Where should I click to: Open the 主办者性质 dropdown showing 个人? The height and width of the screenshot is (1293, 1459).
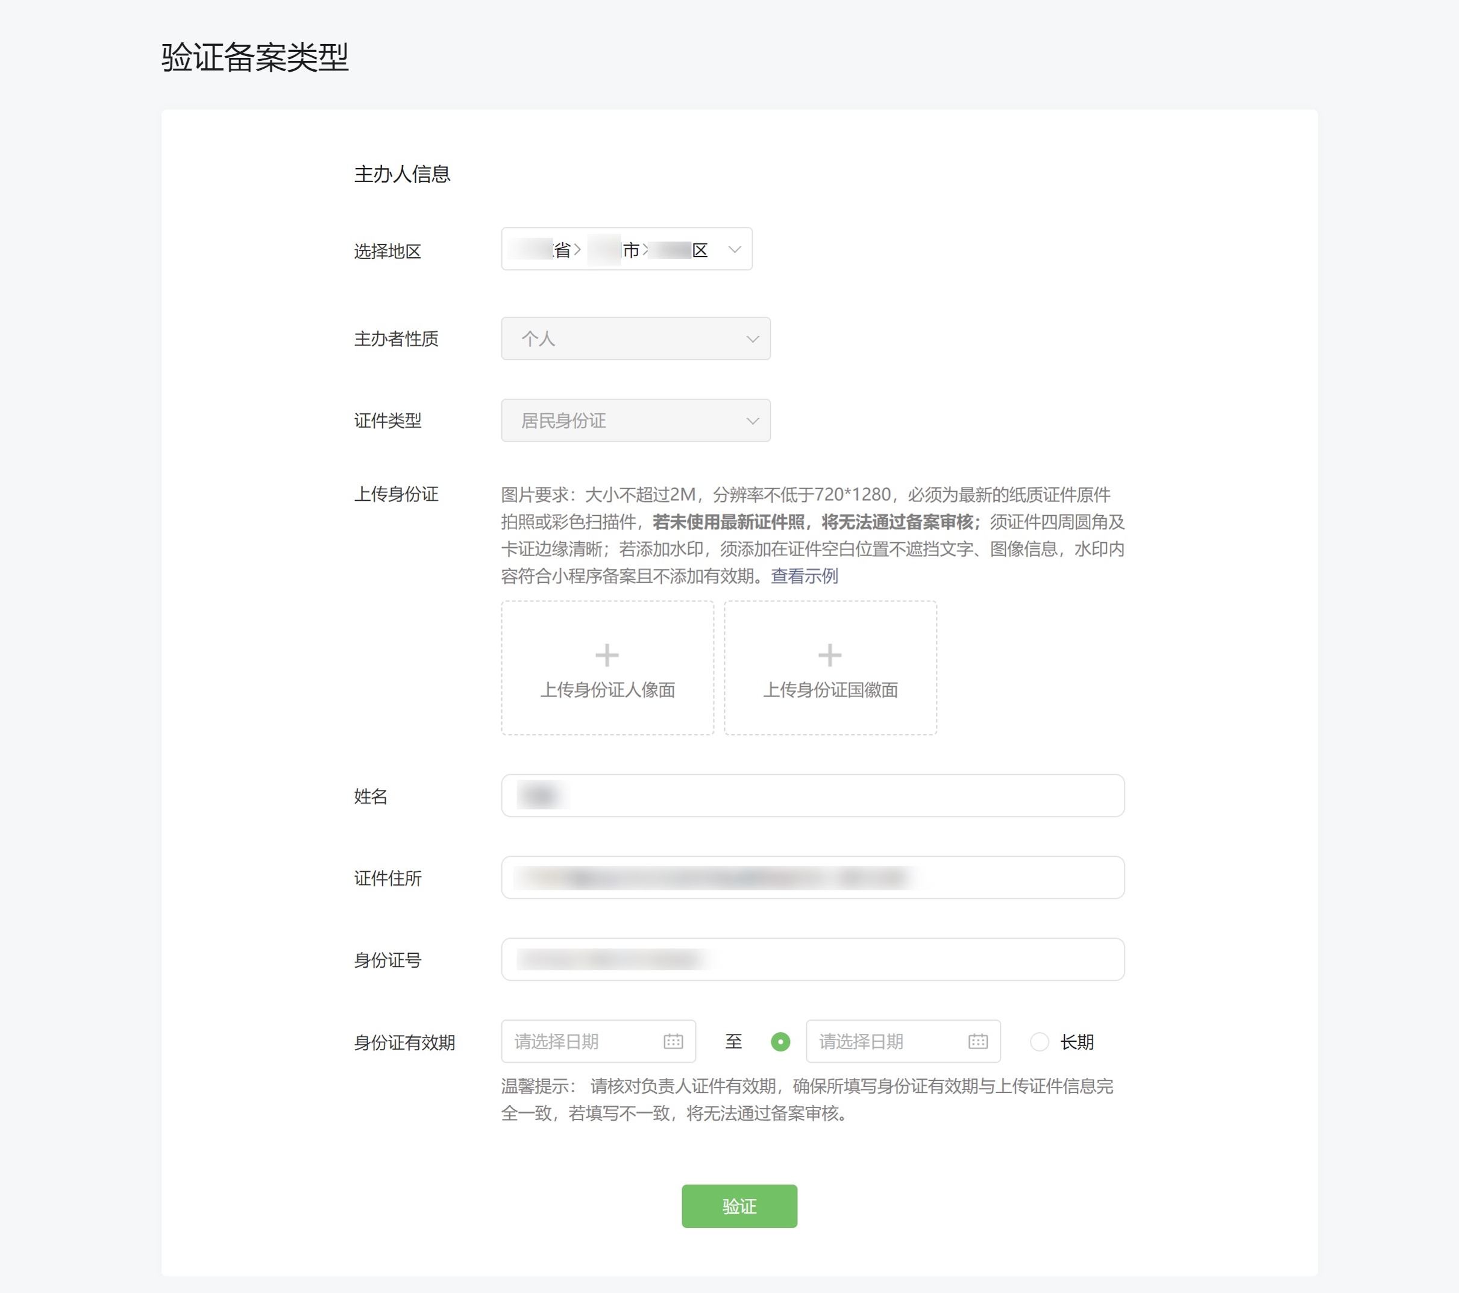point(635,338)
